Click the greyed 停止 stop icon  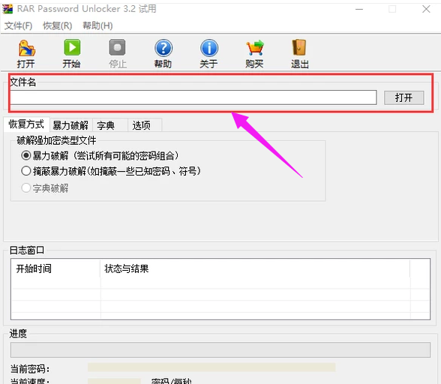[117, 47]
